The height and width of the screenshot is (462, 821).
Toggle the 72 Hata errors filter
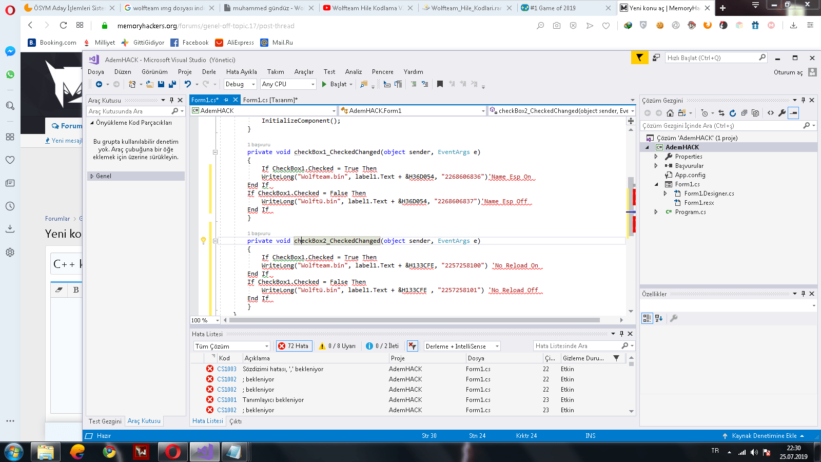(x=294, y=346)
